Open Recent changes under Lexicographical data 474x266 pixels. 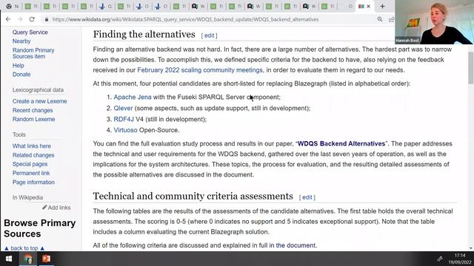click(x=33, y=110)
